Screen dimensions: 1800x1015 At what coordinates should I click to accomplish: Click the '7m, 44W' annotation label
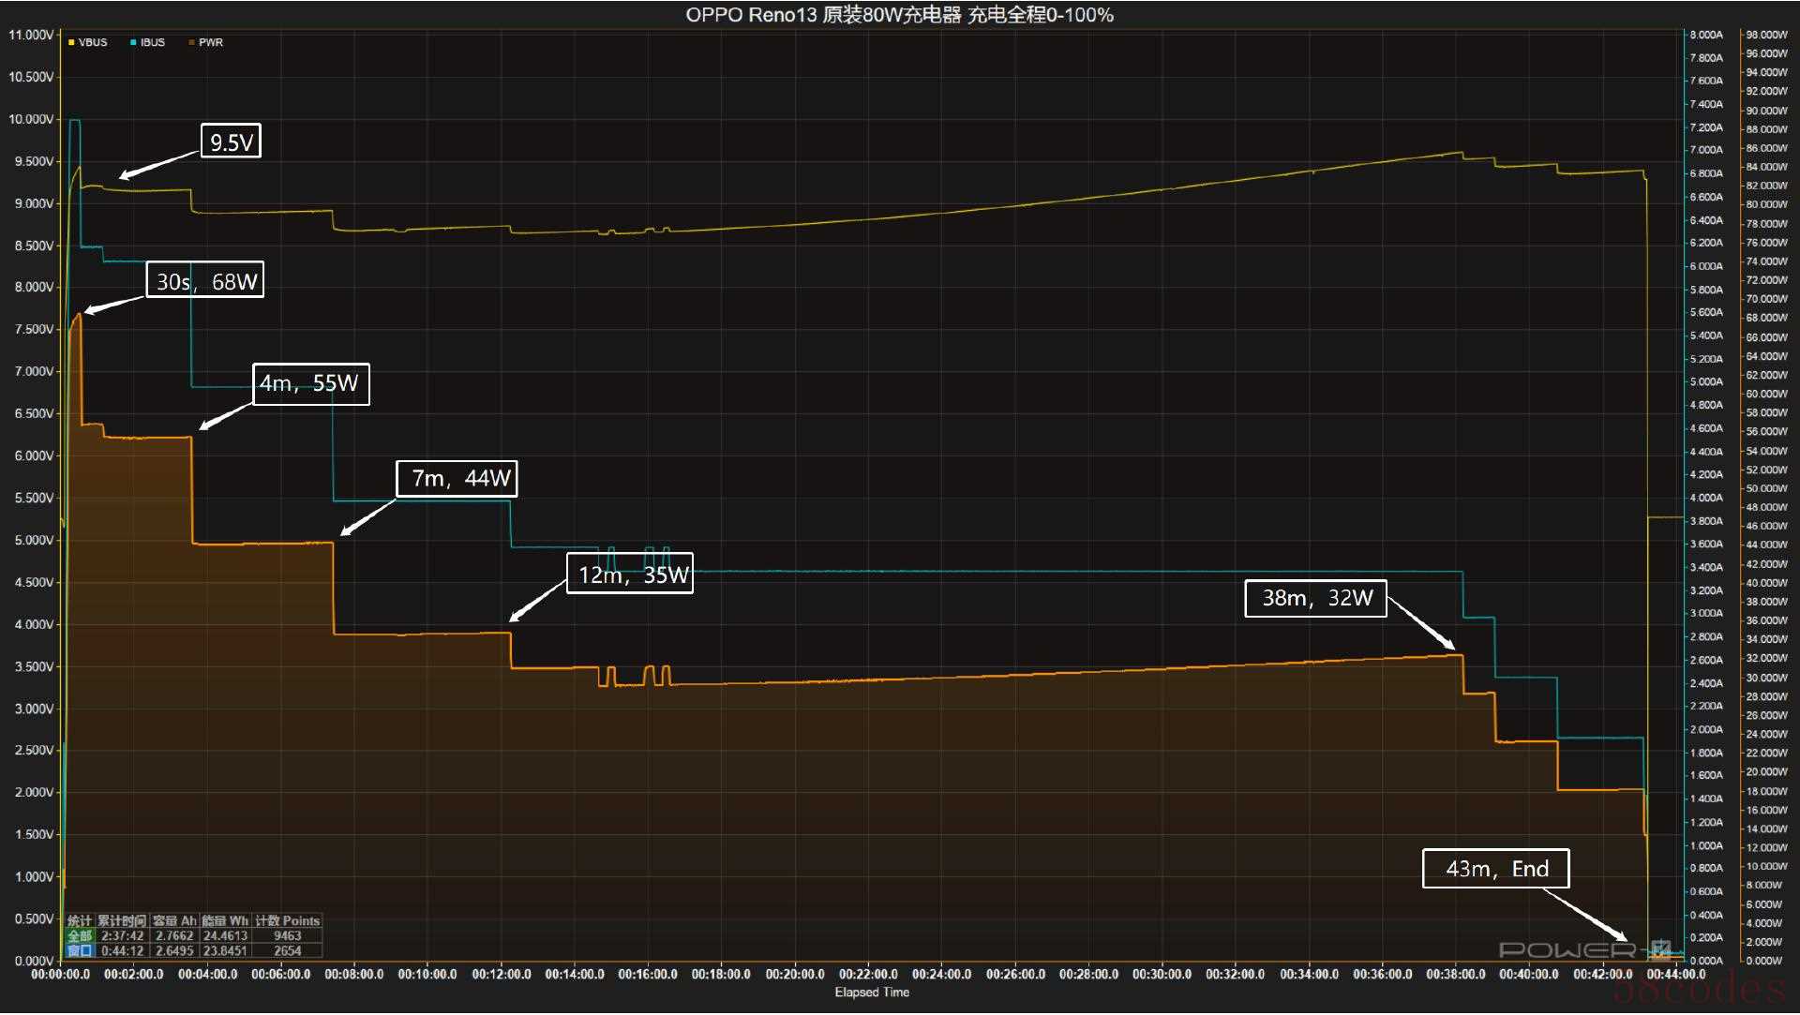pyautogui.click(x=457, y=478)
